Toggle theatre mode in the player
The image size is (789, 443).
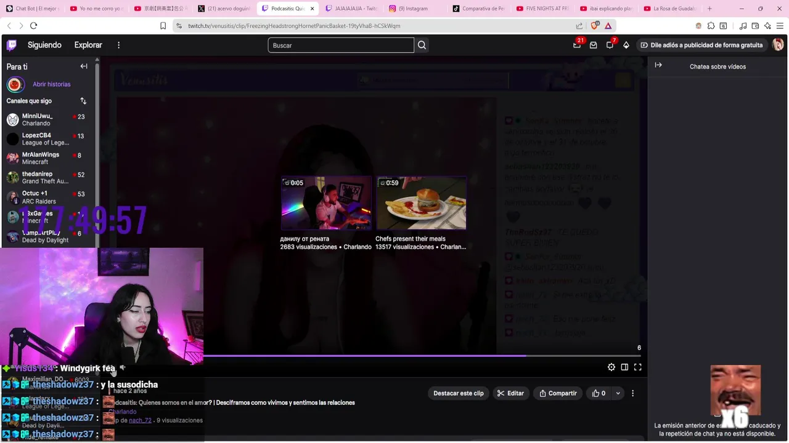[x=624, y=367]
